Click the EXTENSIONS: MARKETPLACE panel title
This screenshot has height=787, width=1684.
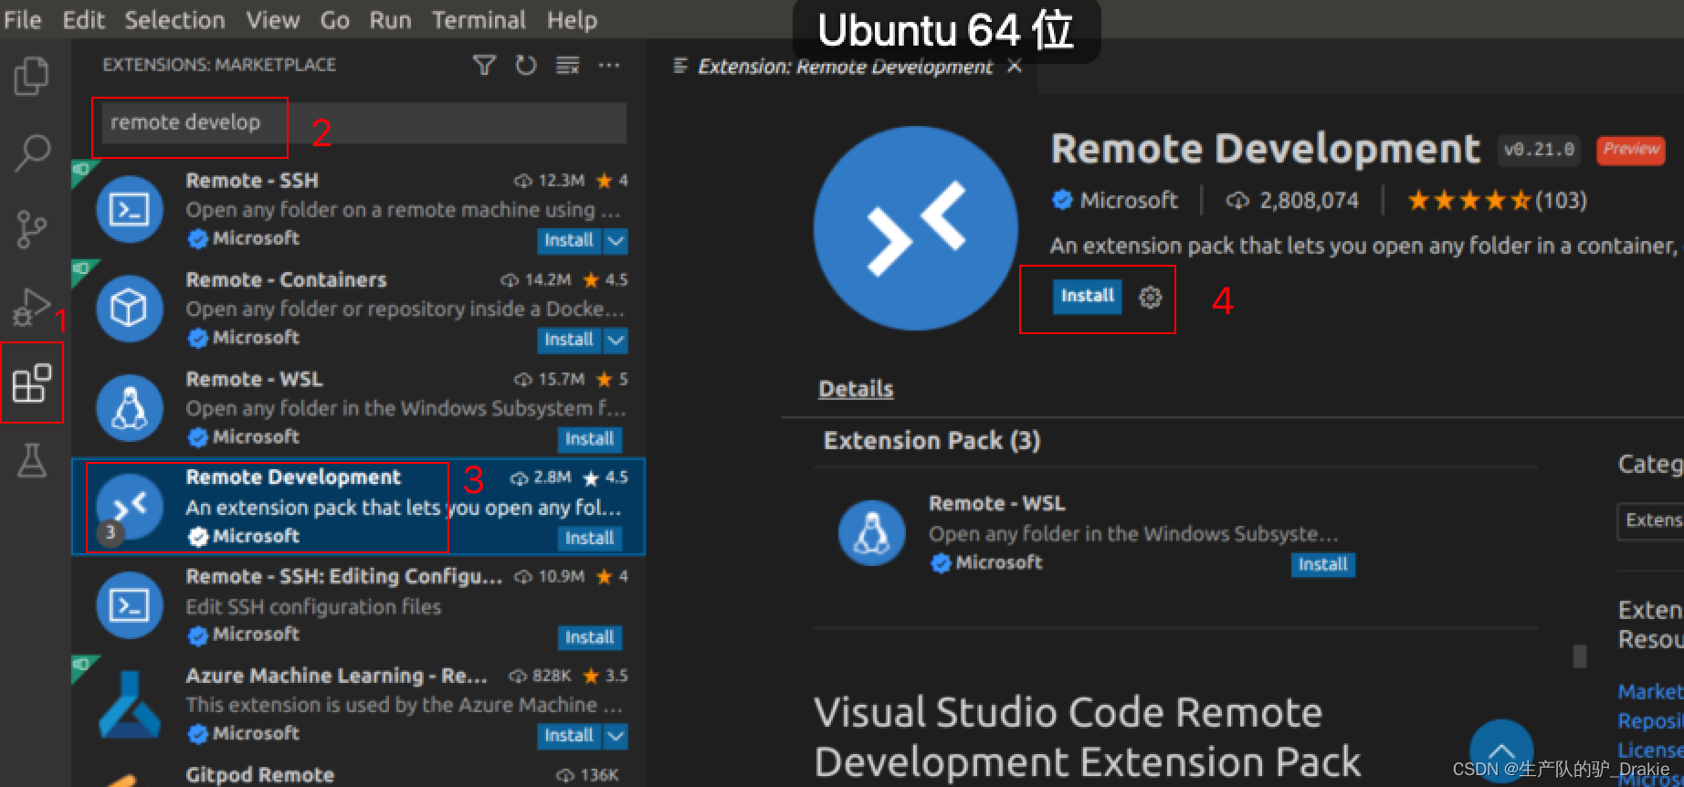click(x=219, y=65)
